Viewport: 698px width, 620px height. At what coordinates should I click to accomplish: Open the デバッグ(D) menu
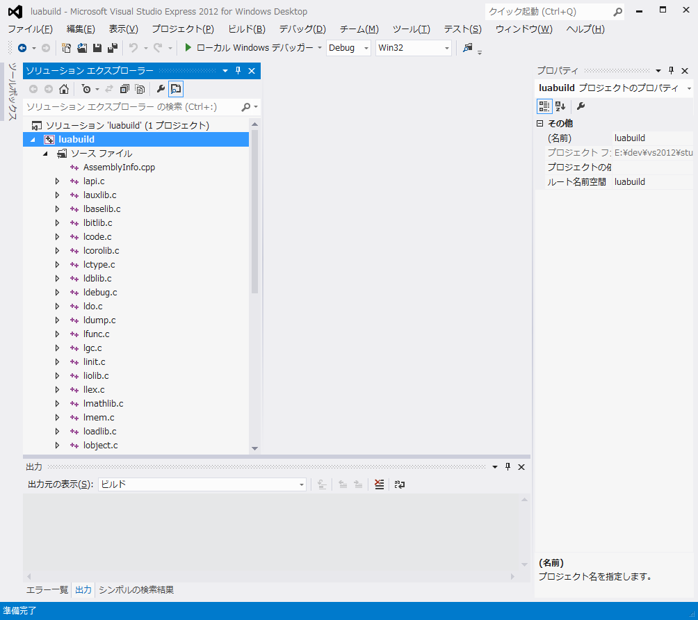coord(302,29)
